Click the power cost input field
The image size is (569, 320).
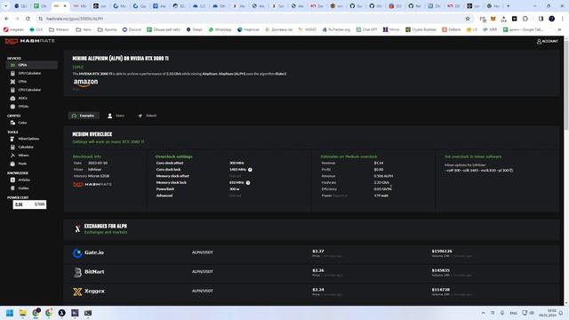pos(29,204)
